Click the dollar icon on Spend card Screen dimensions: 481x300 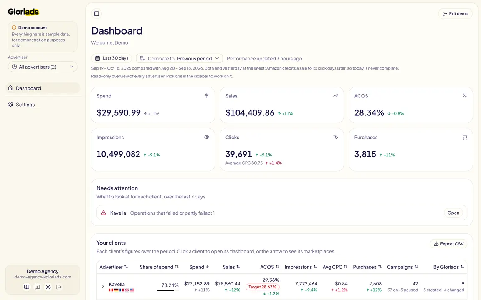point(207,96)
